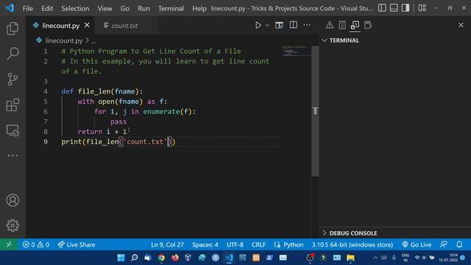Open More Actions ellipsis in editor toolbar
The width and height of the screenshot is (471, 265).
click(x=307, y=25)
